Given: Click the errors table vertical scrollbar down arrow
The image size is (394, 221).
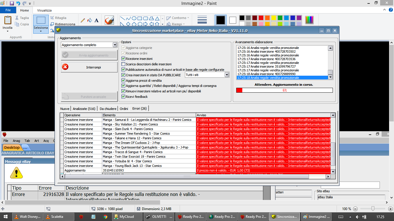Looking at the screenshot, I should point(333,172).
